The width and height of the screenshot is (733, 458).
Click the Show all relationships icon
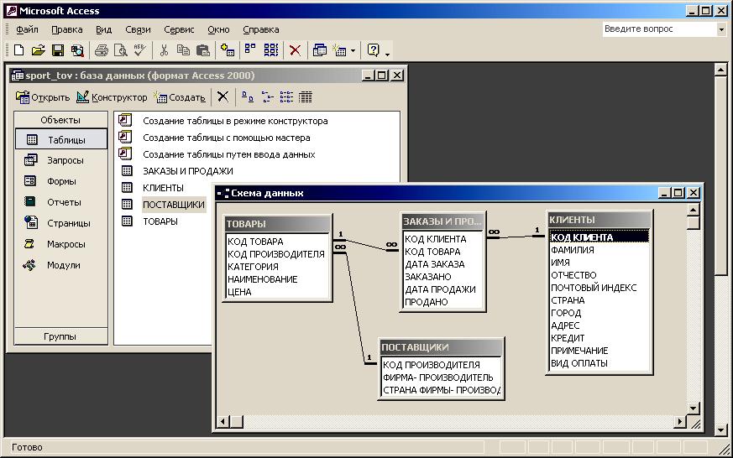point(271,50)
